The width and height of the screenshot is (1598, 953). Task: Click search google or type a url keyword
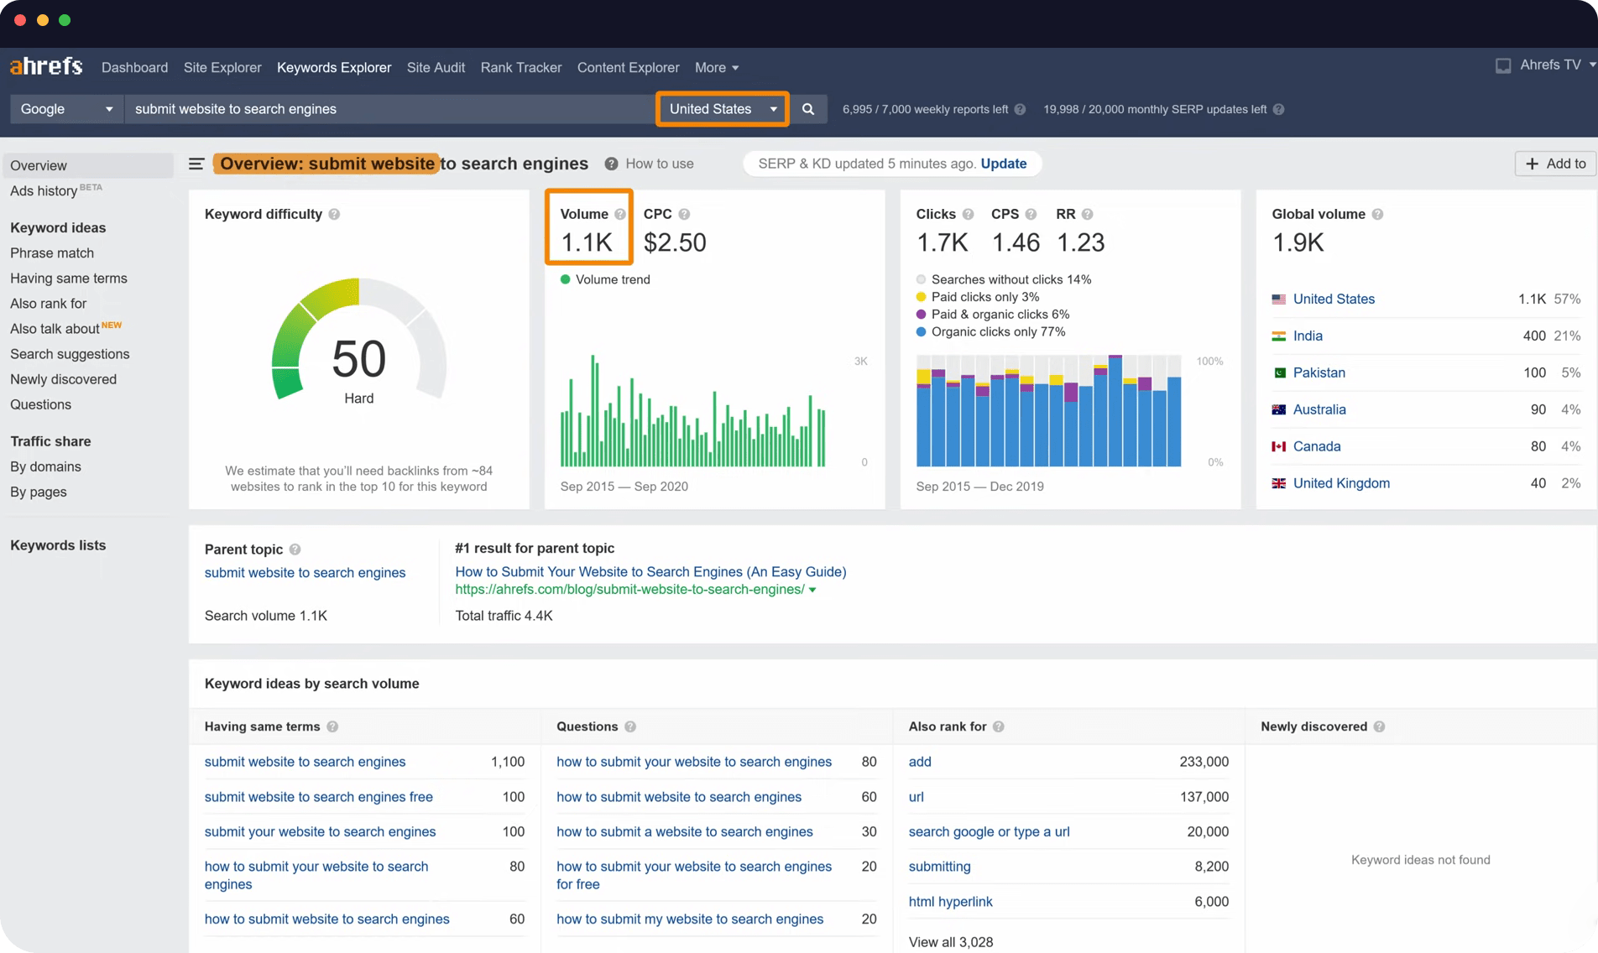coord(989,831)
